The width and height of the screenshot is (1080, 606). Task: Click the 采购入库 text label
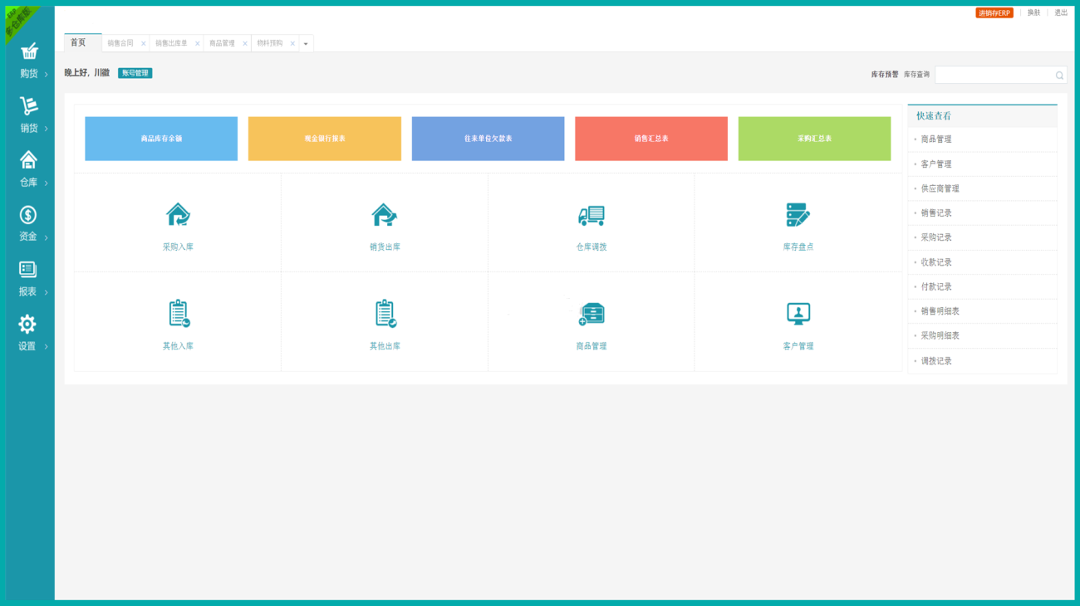178,247
